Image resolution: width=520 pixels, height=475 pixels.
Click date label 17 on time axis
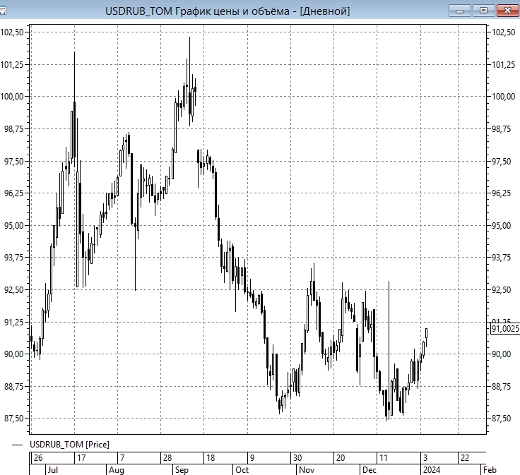pos(81,458)
